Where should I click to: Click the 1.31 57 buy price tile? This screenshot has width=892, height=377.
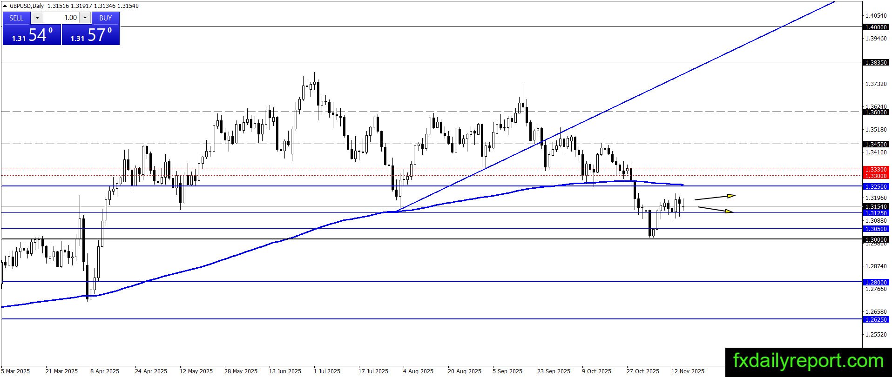pos(91,35)
